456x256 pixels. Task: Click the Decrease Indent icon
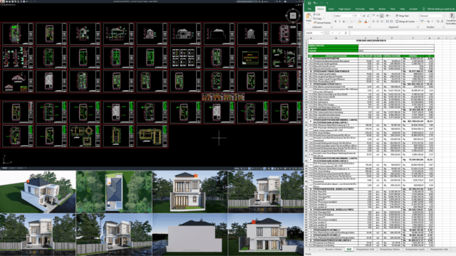[388, 21]
